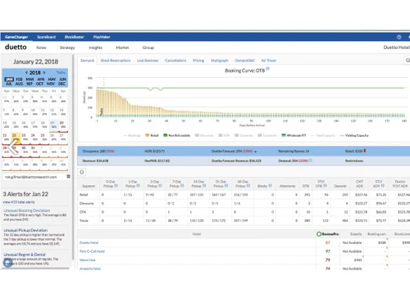Open the Strategy menu
This screenshot has height=307, width=410.
click(67, 47)
